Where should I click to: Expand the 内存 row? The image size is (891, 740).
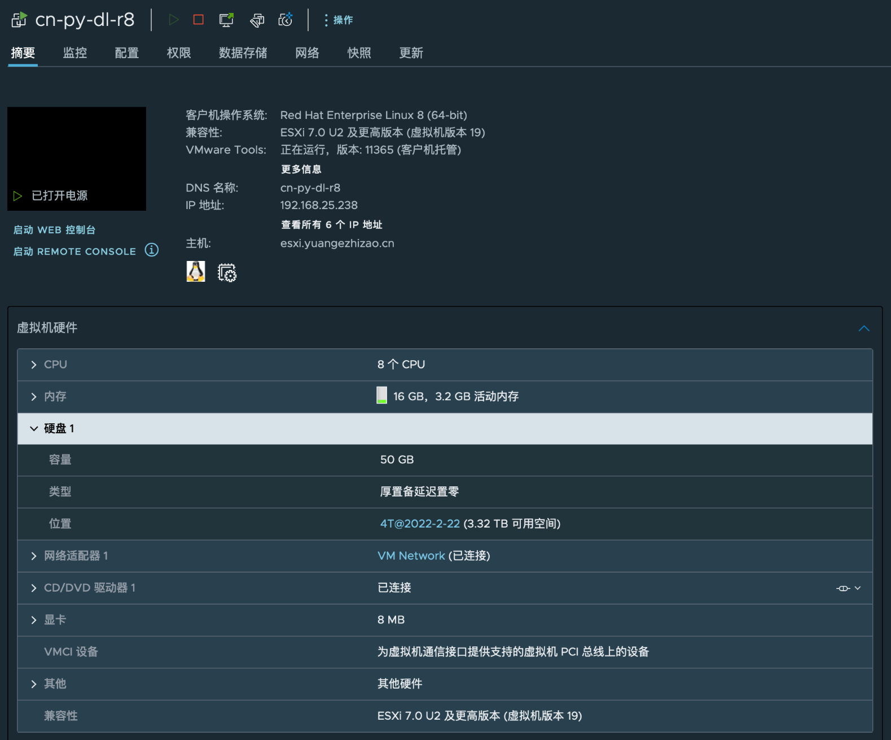[34, 397]
